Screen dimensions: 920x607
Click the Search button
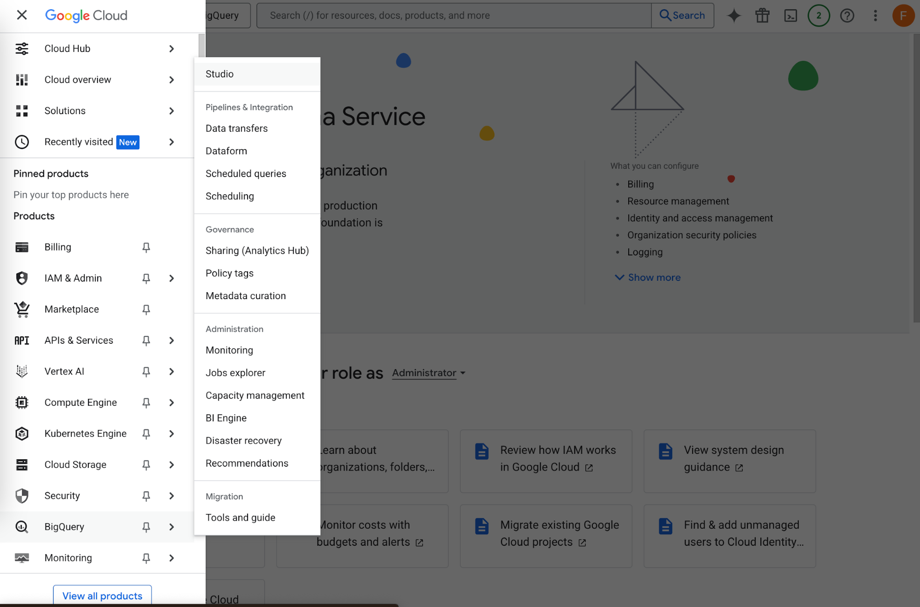coord(683,15)
